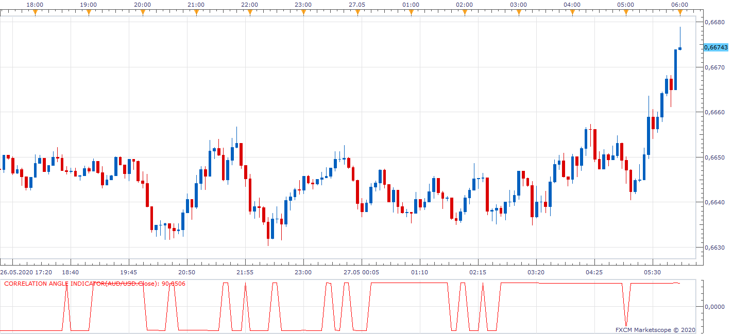Select the orange marker under 22:00
The height and width of the screenshot is (334, 733).
[250, 12]
